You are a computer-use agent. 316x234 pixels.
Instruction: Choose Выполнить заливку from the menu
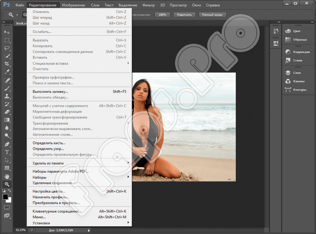[50, 92]
